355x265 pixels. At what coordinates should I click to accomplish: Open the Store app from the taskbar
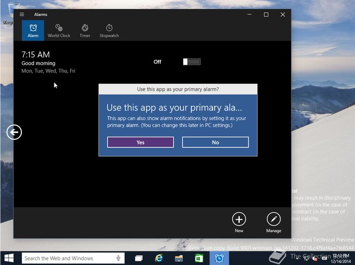(x=199, y=258)
